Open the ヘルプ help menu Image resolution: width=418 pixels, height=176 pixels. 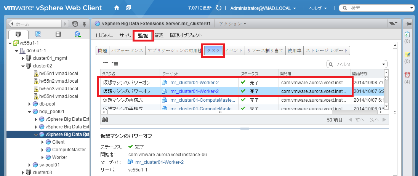click(x=317, y=8)
